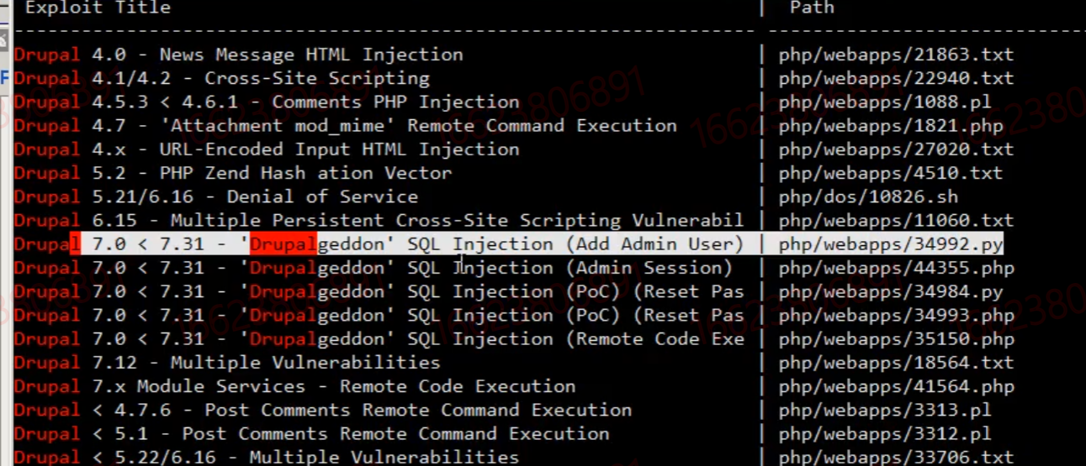Select the Drupal 5.2 PHP Zend Hash line

click(233, 173)
